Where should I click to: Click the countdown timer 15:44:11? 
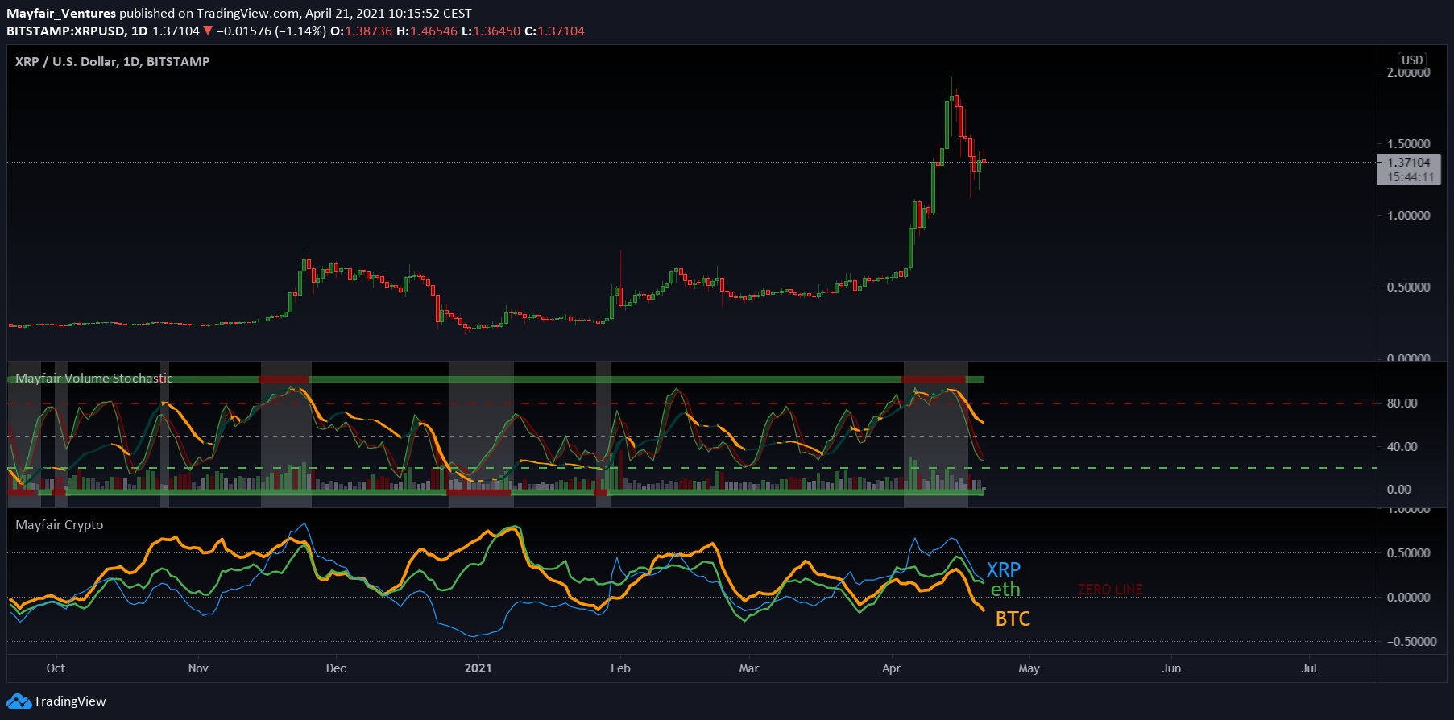coord(1410,177)
